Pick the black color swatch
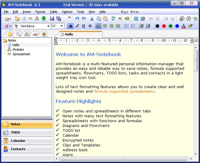200x163 pixels. tap(157, 26)
